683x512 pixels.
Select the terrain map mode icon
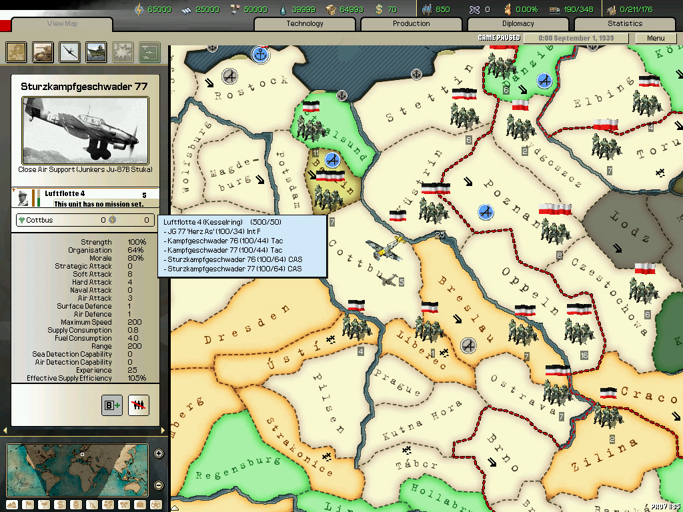[x=11, y=505]
